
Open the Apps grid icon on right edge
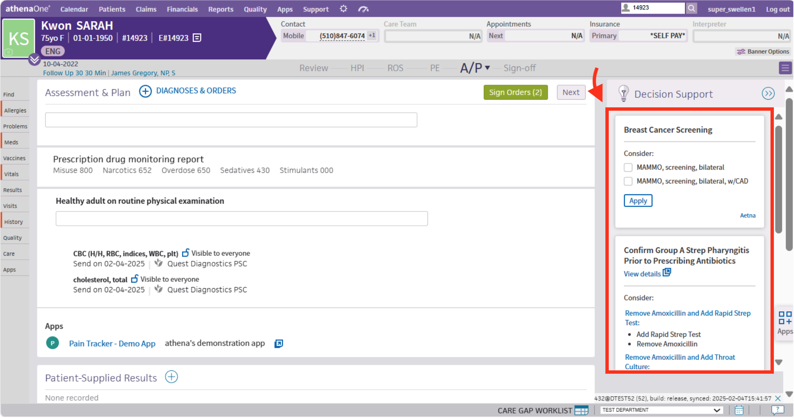(785, 318)
